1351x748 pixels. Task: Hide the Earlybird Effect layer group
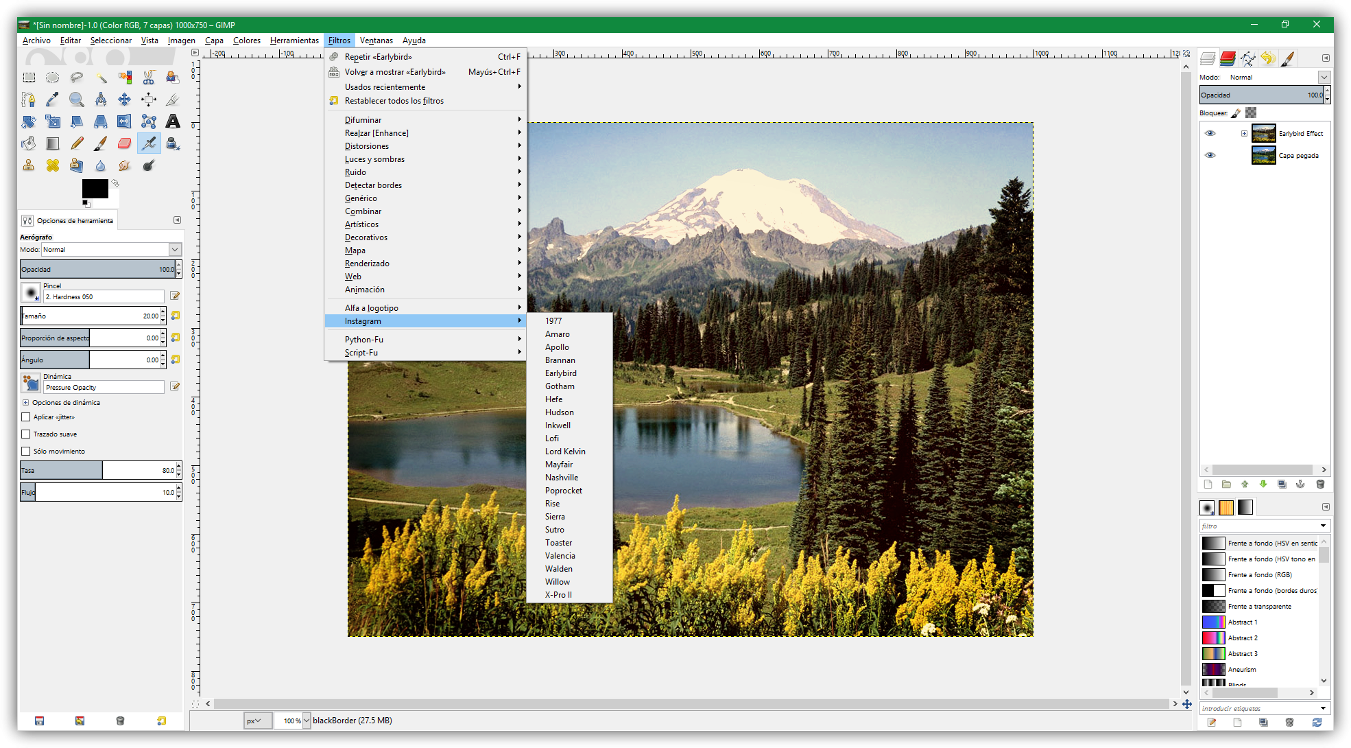point(1210,133)
